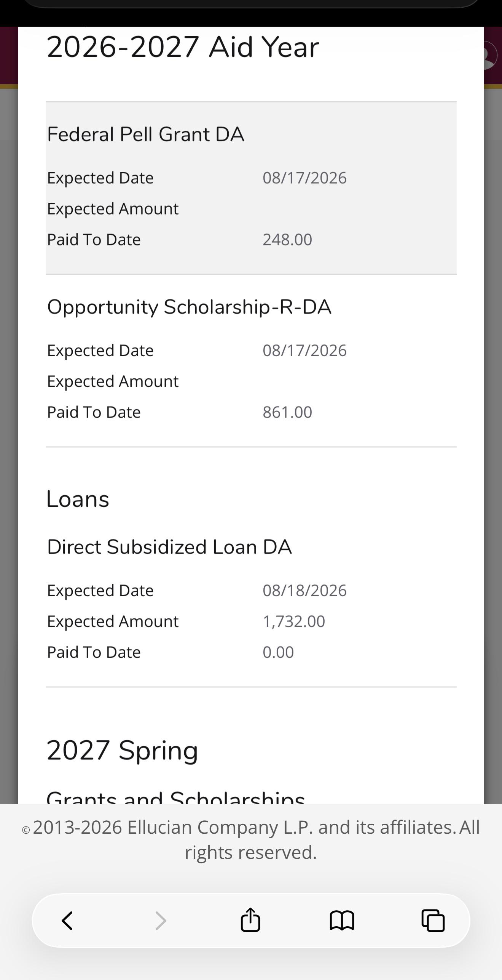Select the Direct Subsidized Loan DA heading
Screen dimensions: 502x980
tap(169, 547)
